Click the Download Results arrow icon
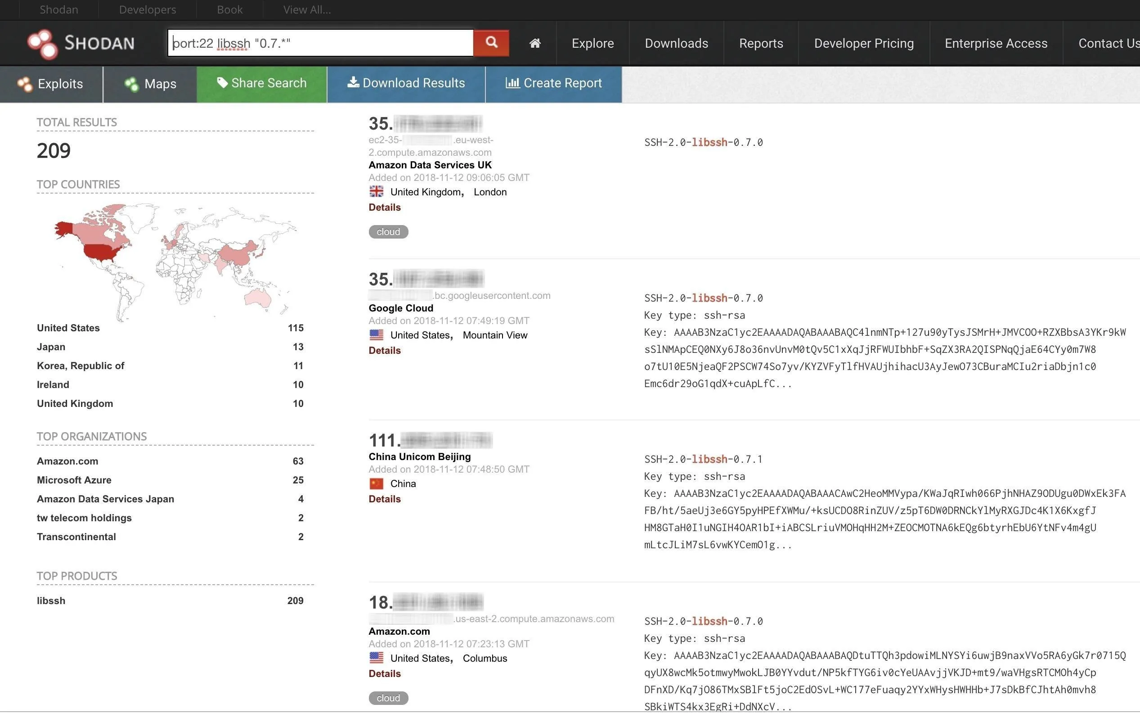The image size is (1140, 713). click(353, 82)
